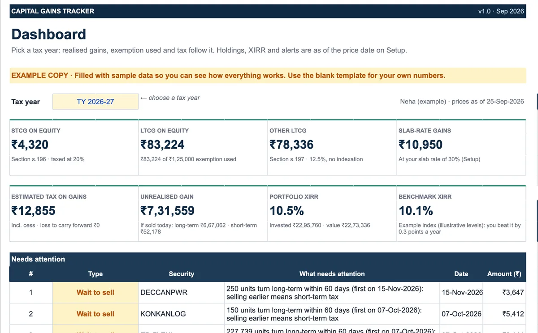Click the '150 units turn long-term' description

332,314
